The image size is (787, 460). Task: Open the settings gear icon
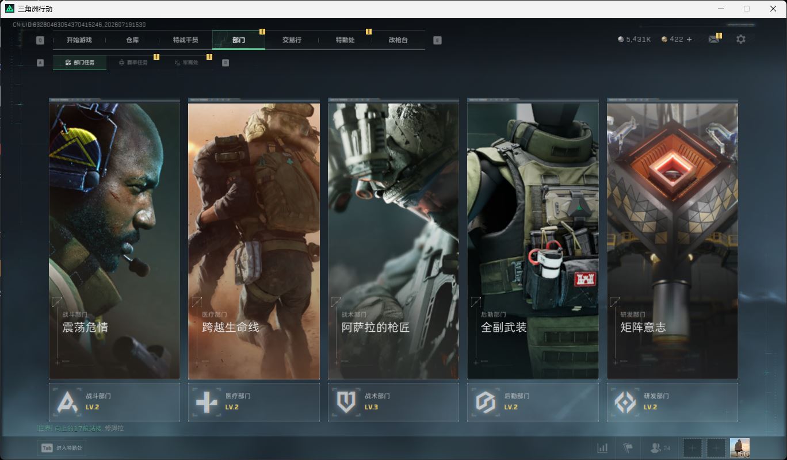click(741, 39)
